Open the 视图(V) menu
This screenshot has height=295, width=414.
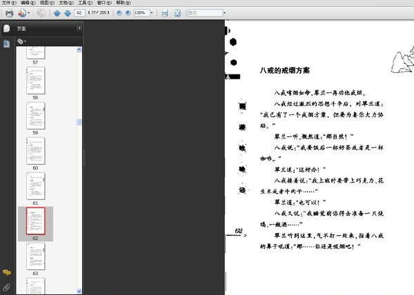47,3
